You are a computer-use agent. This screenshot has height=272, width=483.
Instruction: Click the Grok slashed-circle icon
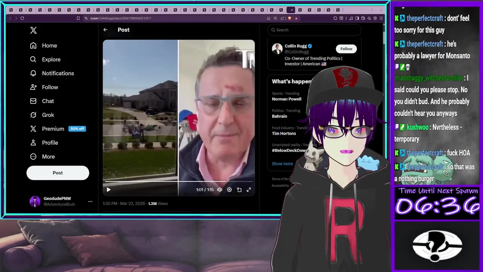(33, 115)
